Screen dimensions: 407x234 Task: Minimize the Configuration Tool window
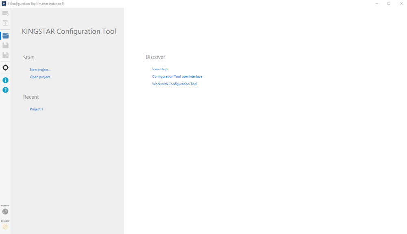click(x=377, y=4)
